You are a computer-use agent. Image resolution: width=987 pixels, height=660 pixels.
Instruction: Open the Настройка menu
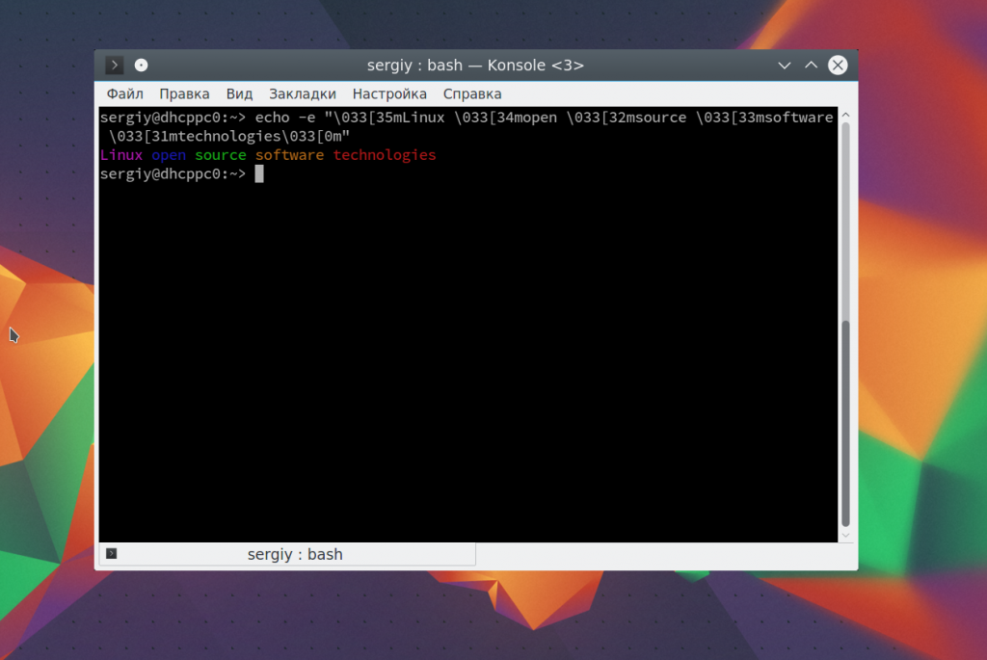tap(389, 93)
